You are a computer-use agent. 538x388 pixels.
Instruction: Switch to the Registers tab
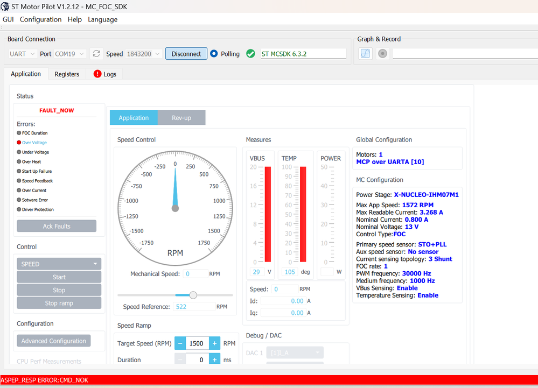click(67, 74)
